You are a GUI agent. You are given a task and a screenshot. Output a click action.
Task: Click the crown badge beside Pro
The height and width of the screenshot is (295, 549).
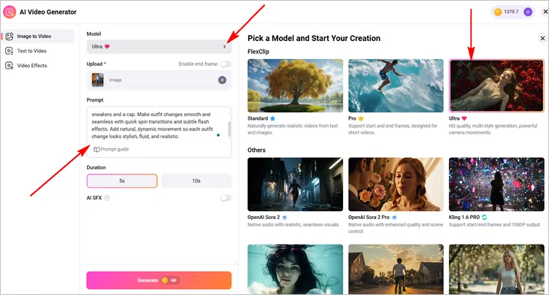(361, 118)
